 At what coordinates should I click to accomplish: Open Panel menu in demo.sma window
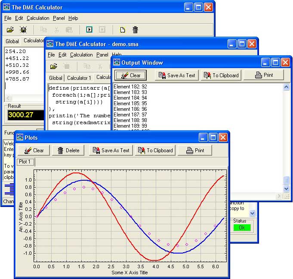[102, 55]
